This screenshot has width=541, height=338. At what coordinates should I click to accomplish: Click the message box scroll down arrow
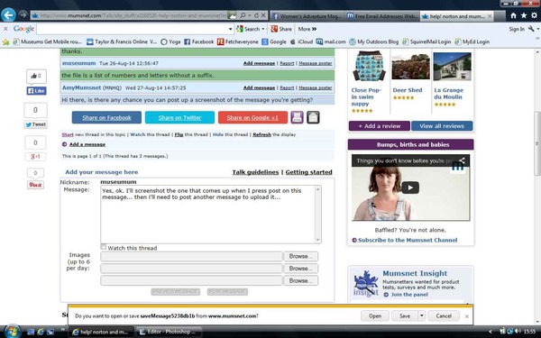pos(317,240)
